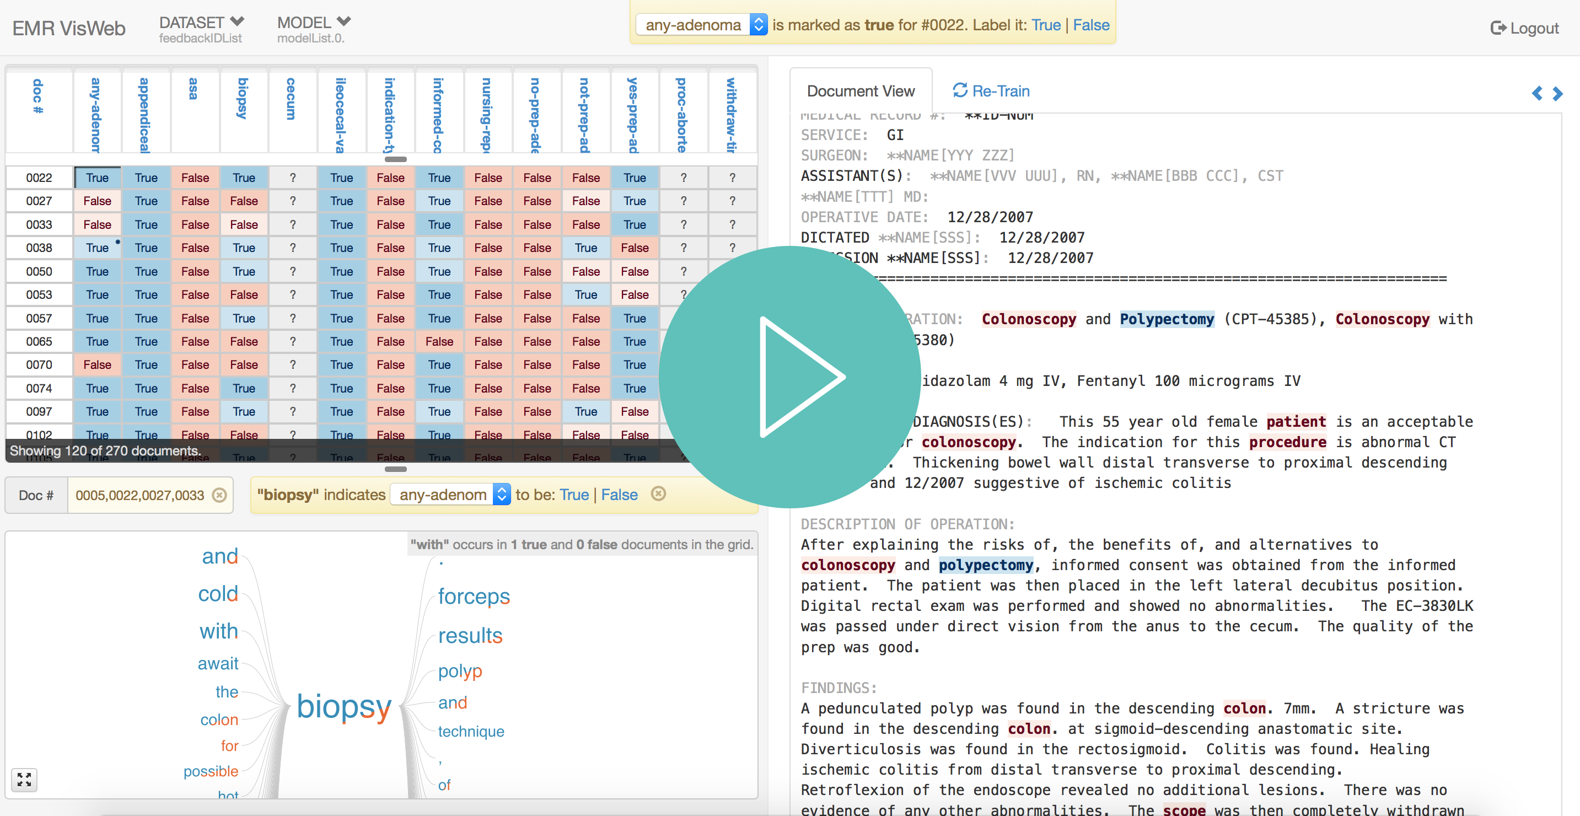Switch to Document View tab
1580x816 pixels.
click(x=860, y=91)
